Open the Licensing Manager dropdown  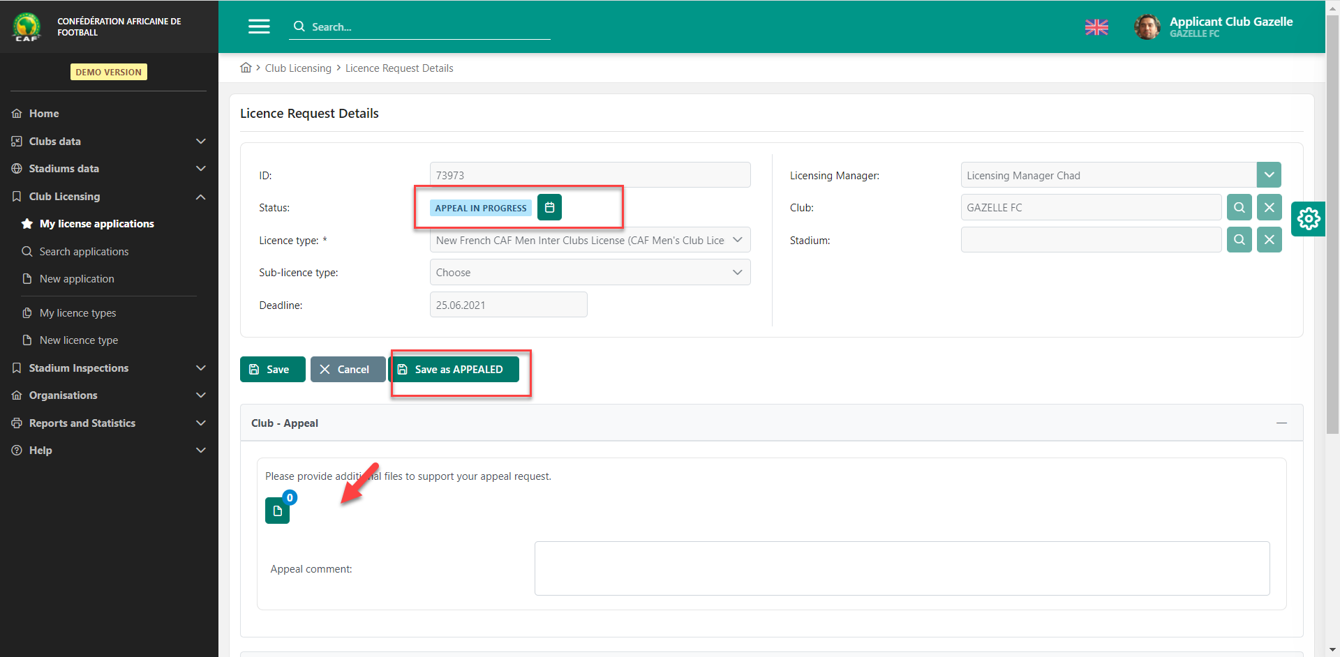point(1269,175)
